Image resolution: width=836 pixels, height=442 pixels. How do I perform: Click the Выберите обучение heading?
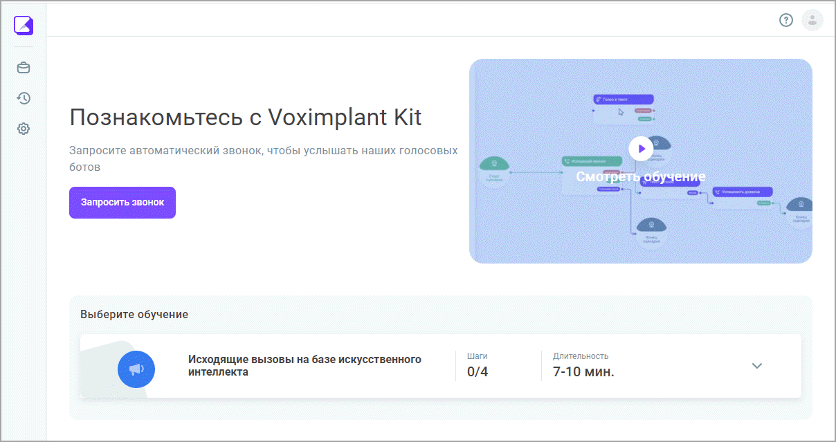[x=134, y=314]
